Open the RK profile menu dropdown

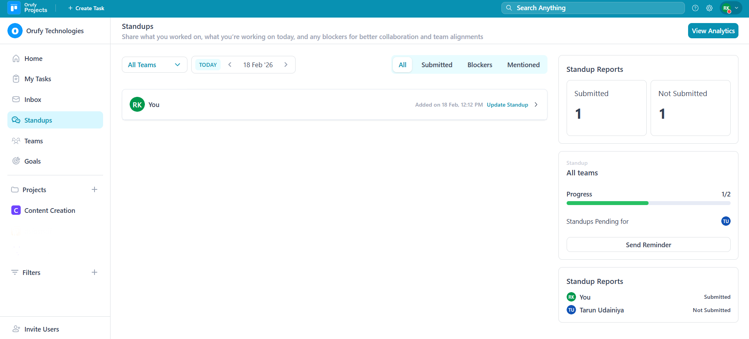tap(731, 8)
